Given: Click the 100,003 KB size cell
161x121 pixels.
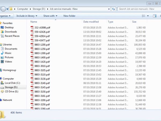Looking at the screenshot, I should point(140,45).
